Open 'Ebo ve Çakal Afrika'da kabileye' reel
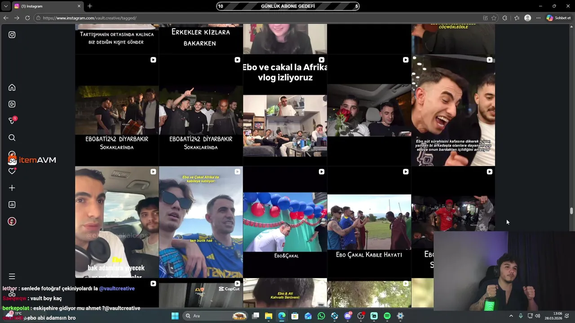 click(201, 222)
